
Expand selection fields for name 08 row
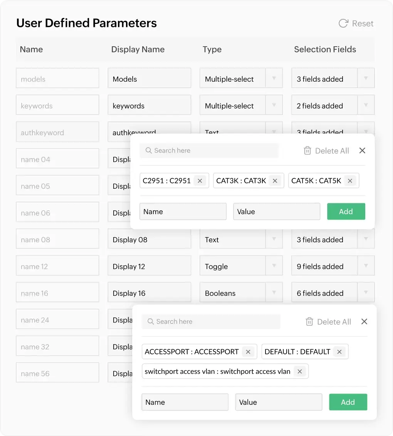pyautogui.click(x=366, y=239)
